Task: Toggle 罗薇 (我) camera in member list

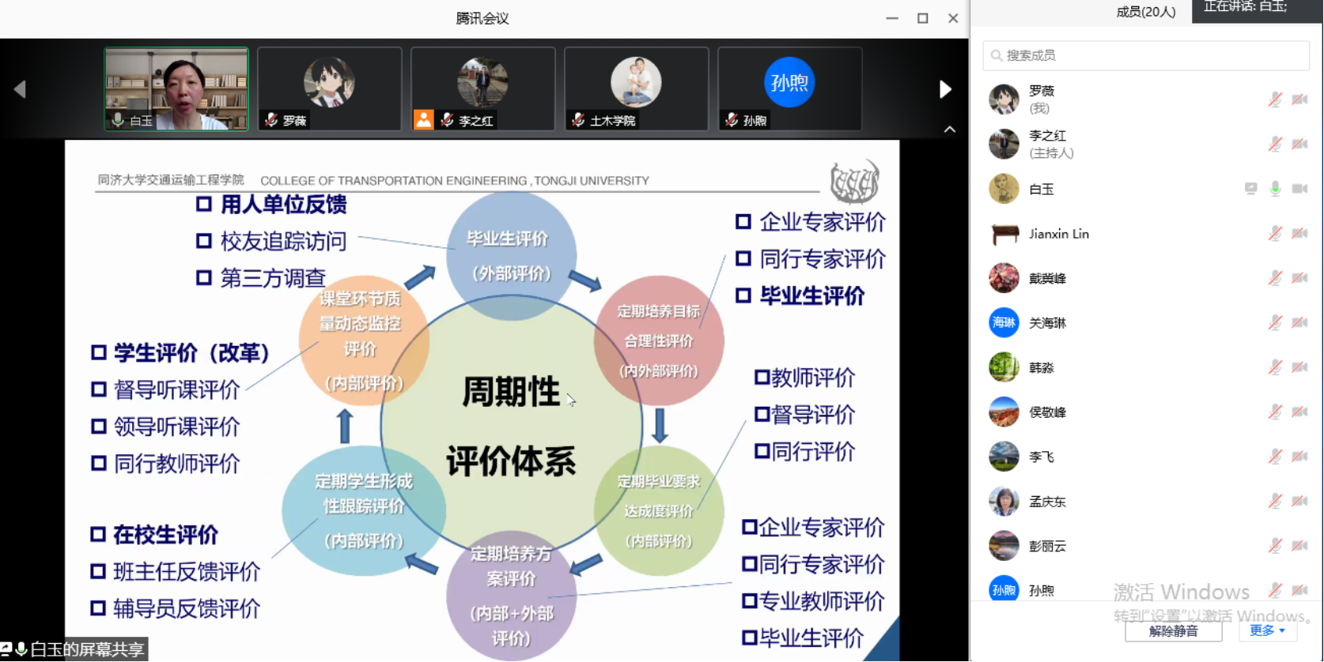Action: click(1299, 100)
